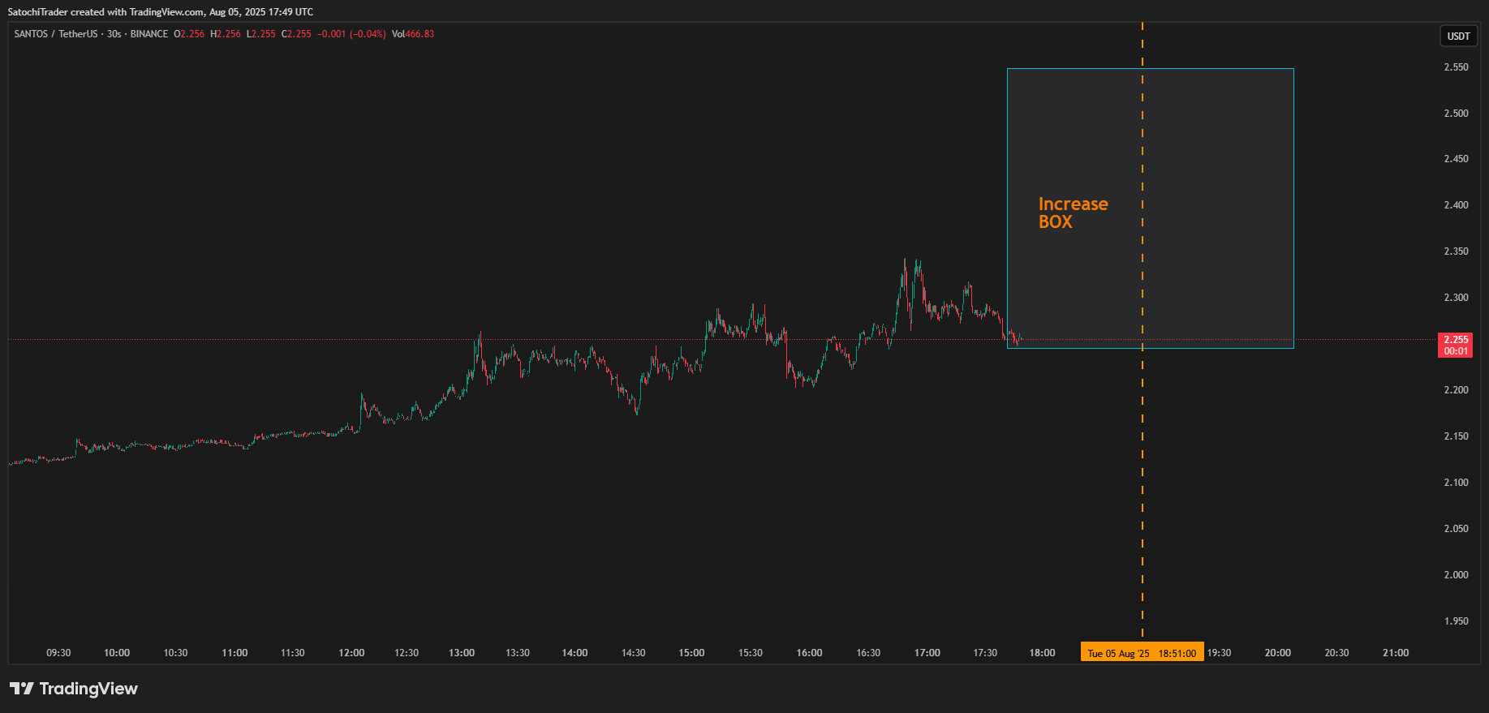Click the 21:00 time axis label
1489x713 pixels.
pyautogui.click(x=1396, y=653)
